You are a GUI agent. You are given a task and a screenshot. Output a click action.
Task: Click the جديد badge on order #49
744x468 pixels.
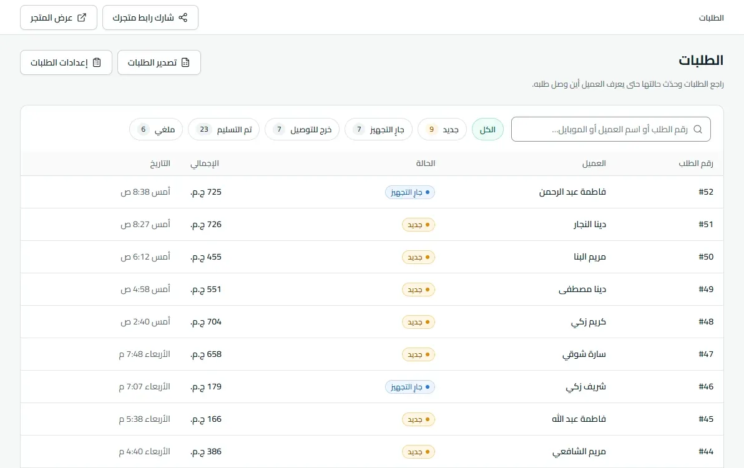[418, 290]
